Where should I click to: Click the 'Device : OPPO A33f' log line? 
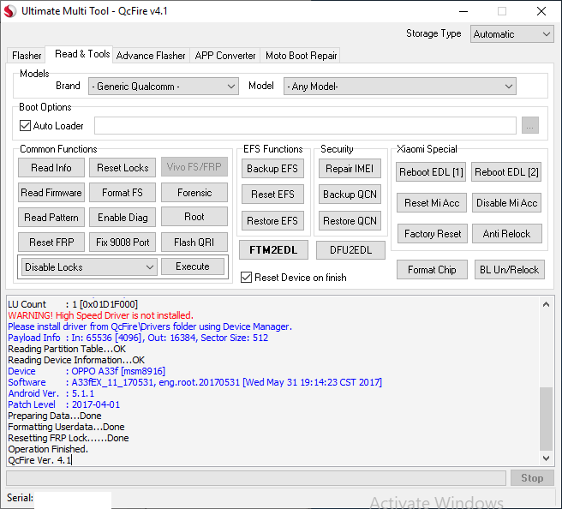87,371
